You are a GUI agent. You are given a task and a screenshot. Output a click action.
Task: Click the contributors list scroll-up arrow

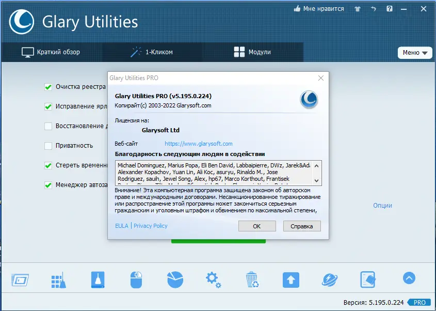tap(316, 166)
